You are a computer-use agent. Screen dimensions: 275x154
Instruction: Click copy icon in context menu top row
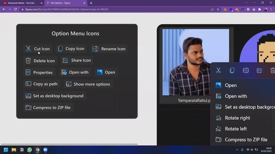pos(232,70)
